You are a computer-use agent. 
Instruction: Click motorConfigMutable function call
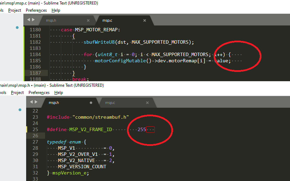tap(120, 61)
